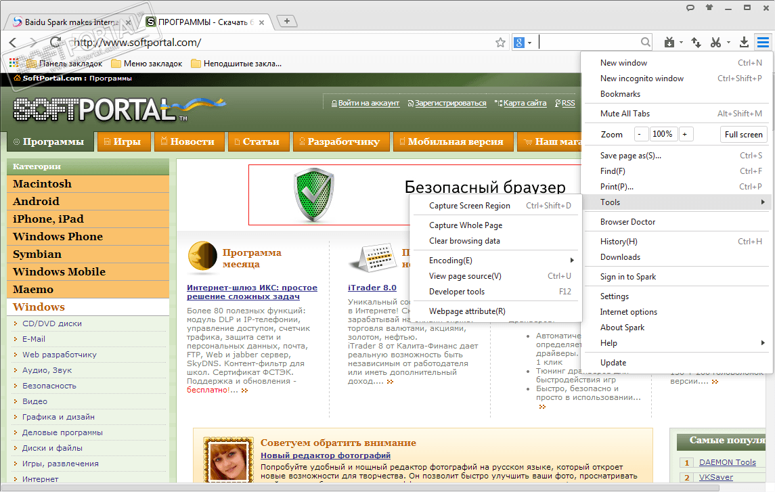
Task: Open the apps grid bookmarks icon
Action: pyautogui.click(x=14, y=63)
